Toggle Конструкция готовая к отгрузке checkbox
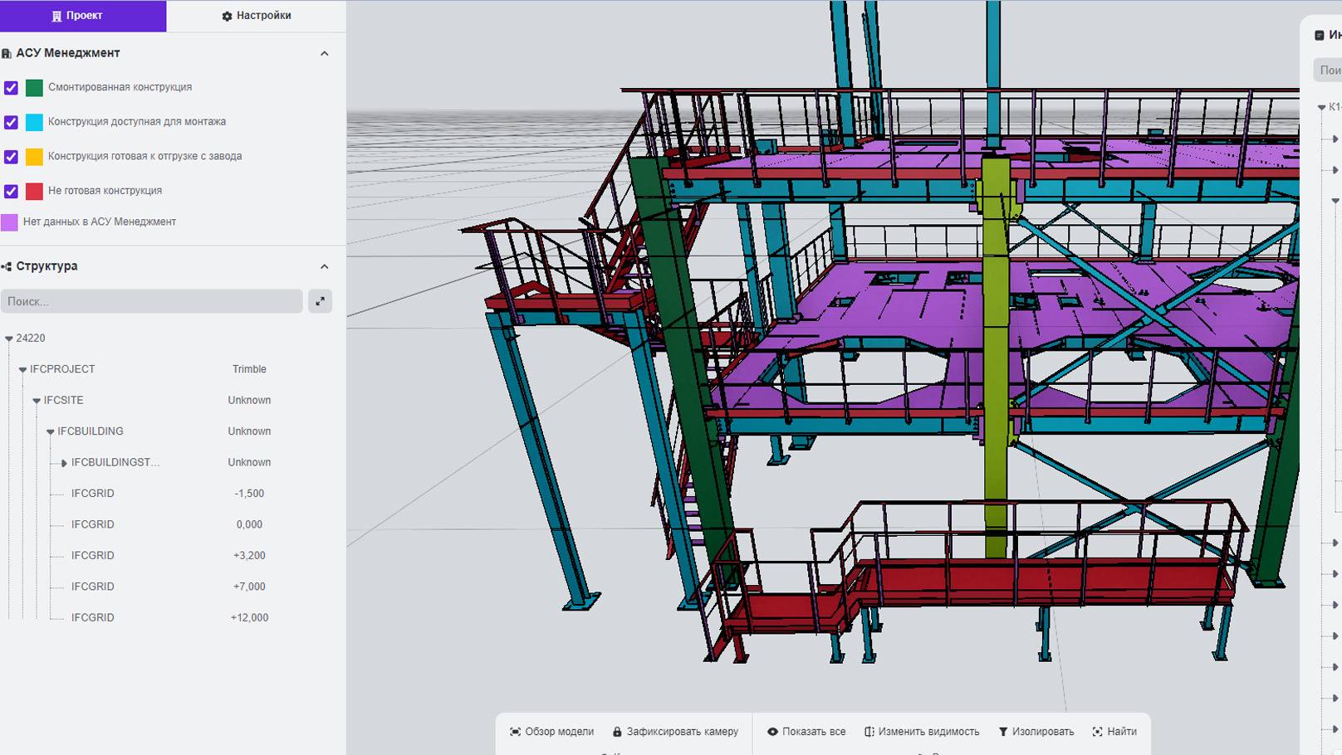Screen dimensions: 1342x755 tap(11, 157)
